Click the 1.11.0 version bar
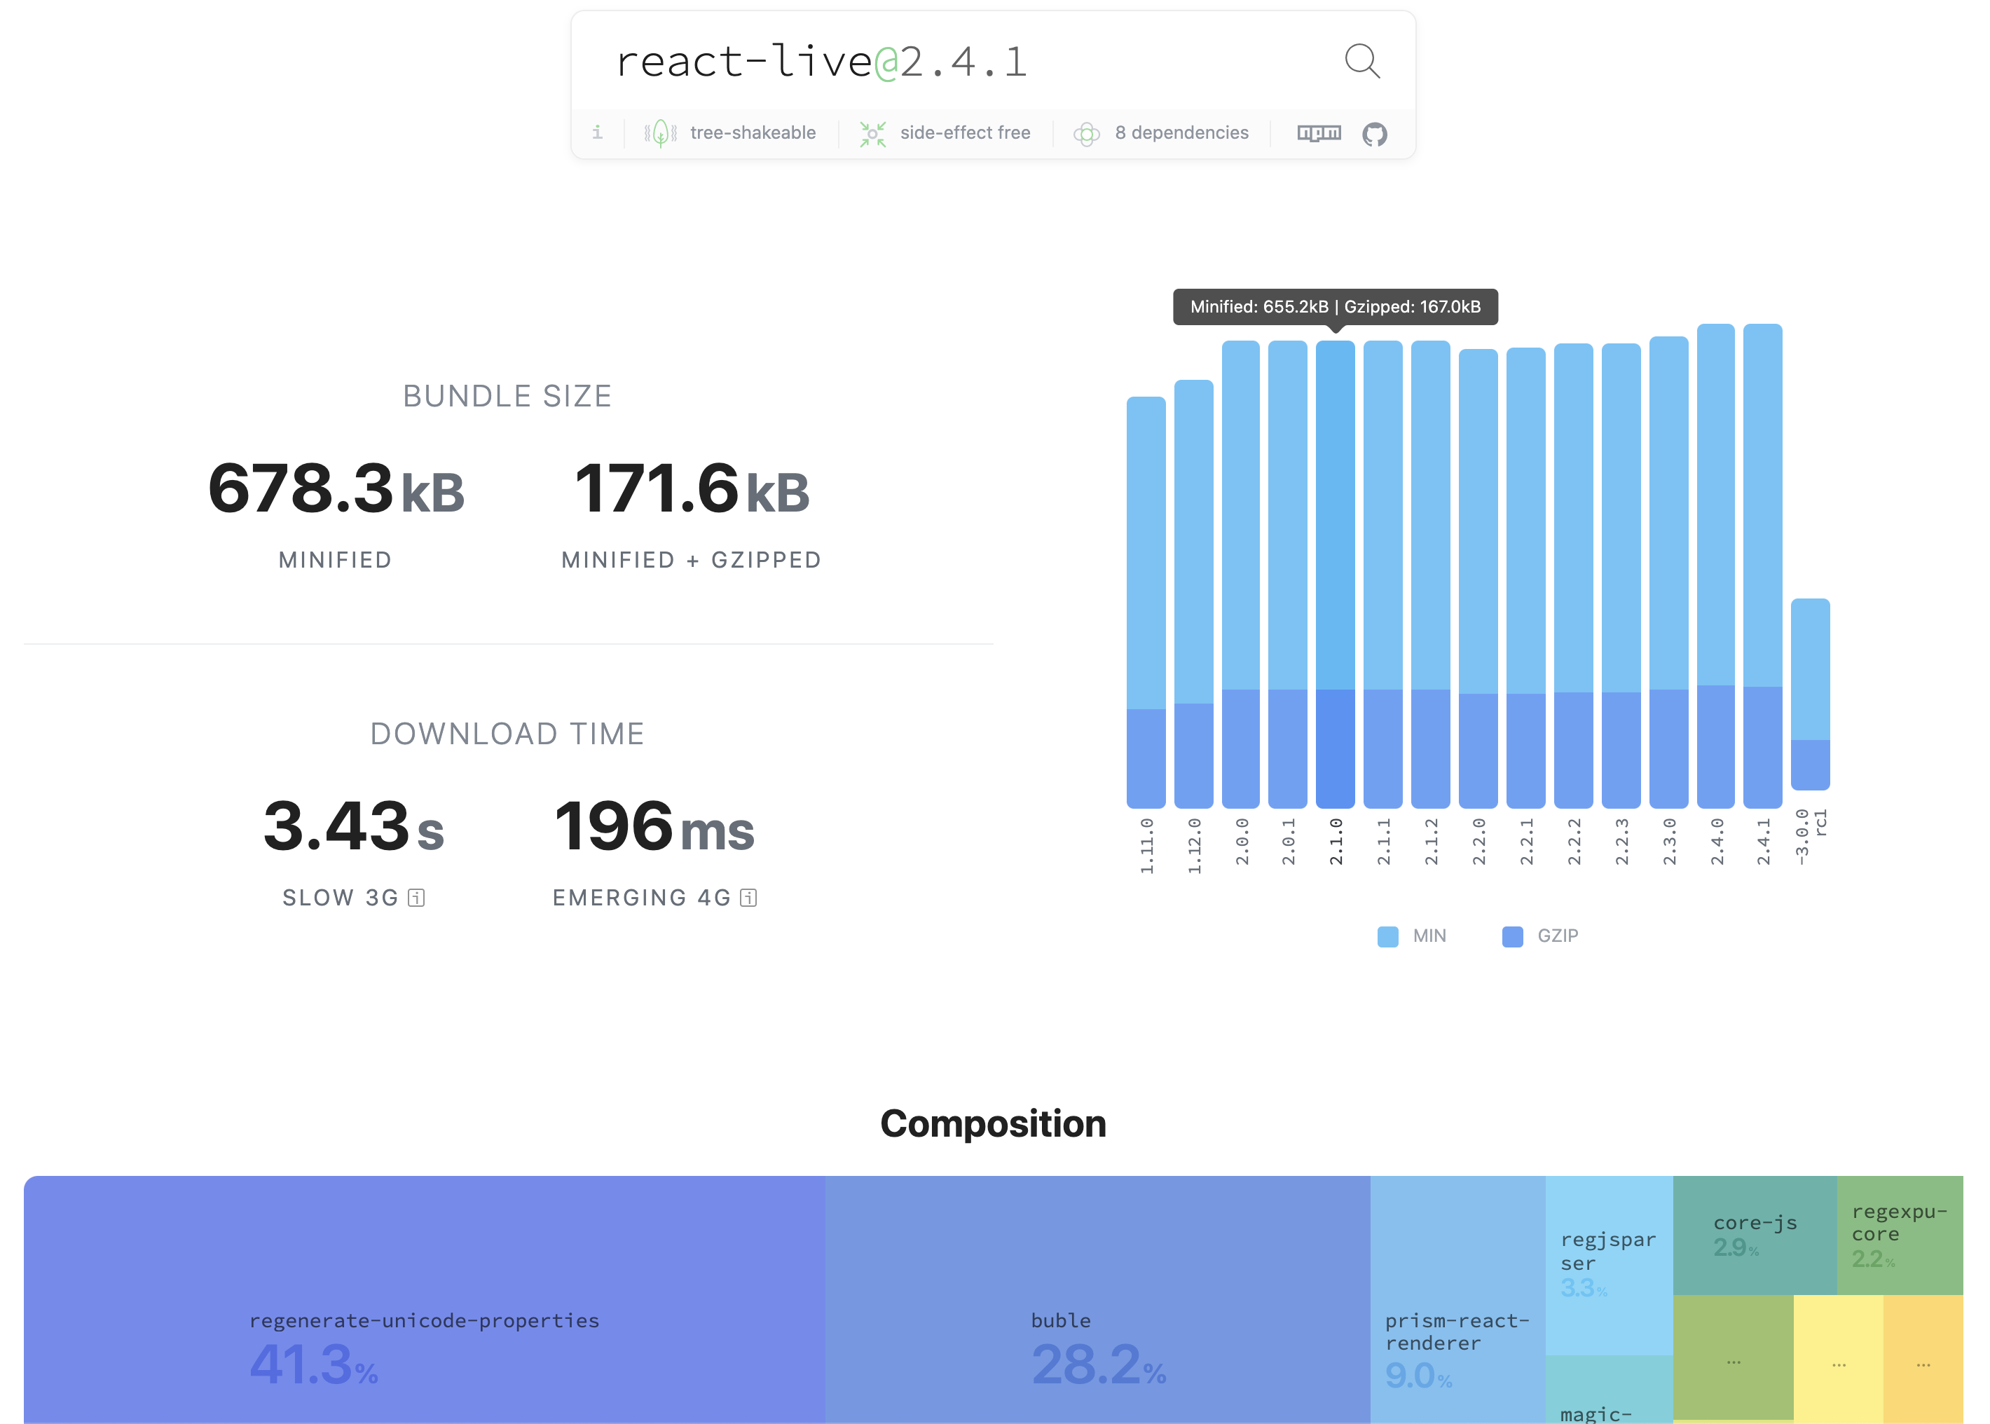 click(x=1145, y=601)
